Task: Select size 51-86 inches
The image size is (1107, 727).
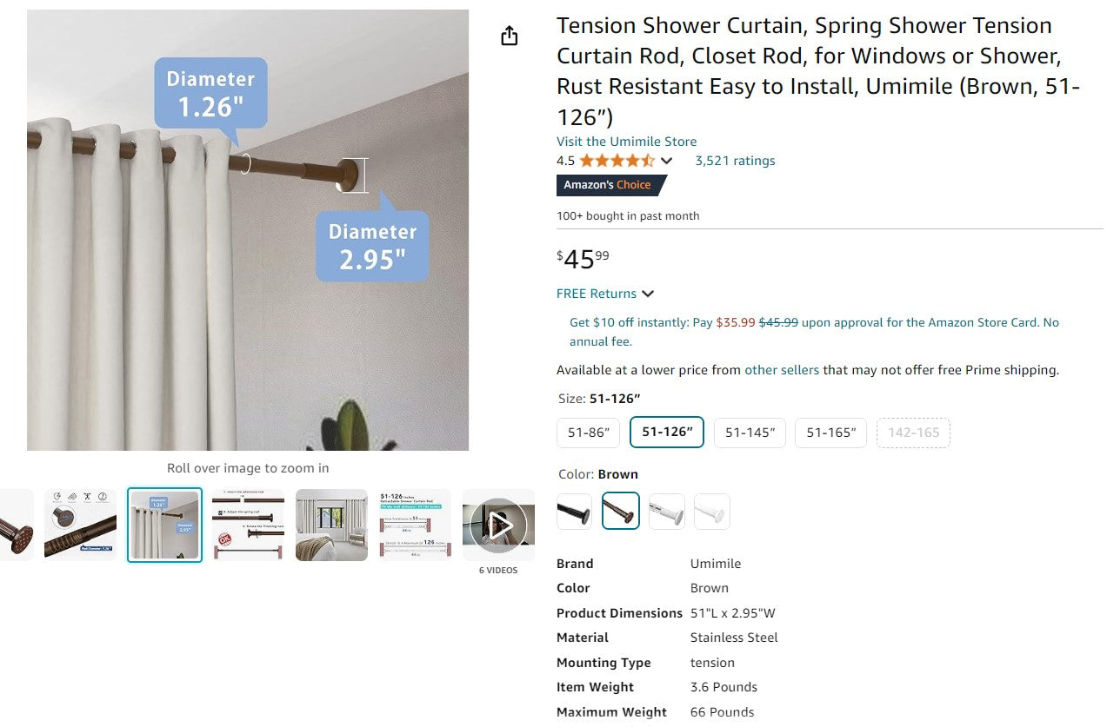Action: (588, 432)
